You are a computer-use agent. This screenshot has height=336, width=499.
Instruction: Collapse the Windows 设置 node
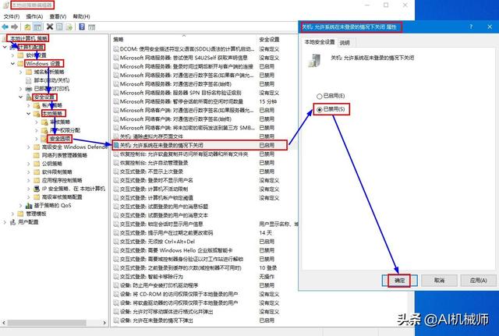click(12, 64)
